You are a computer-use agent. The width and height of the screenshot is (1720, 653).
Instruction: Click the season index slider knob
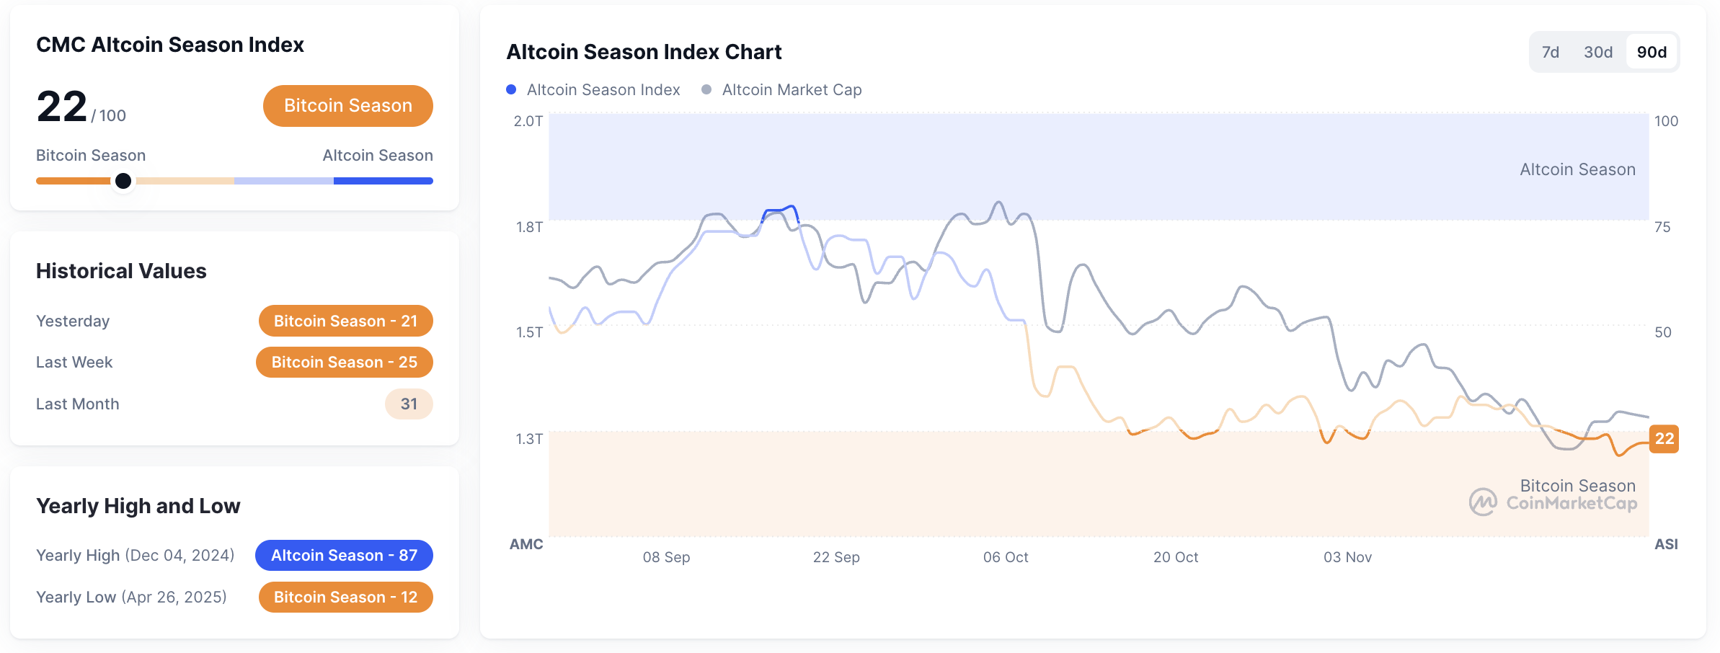click(123, 181)
